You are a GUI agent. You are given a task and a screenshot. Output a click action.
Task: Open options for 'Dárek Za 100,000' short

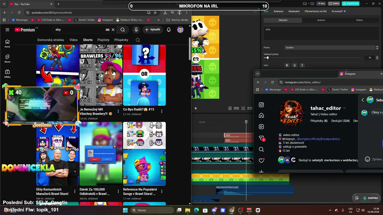tap(118, 191)
